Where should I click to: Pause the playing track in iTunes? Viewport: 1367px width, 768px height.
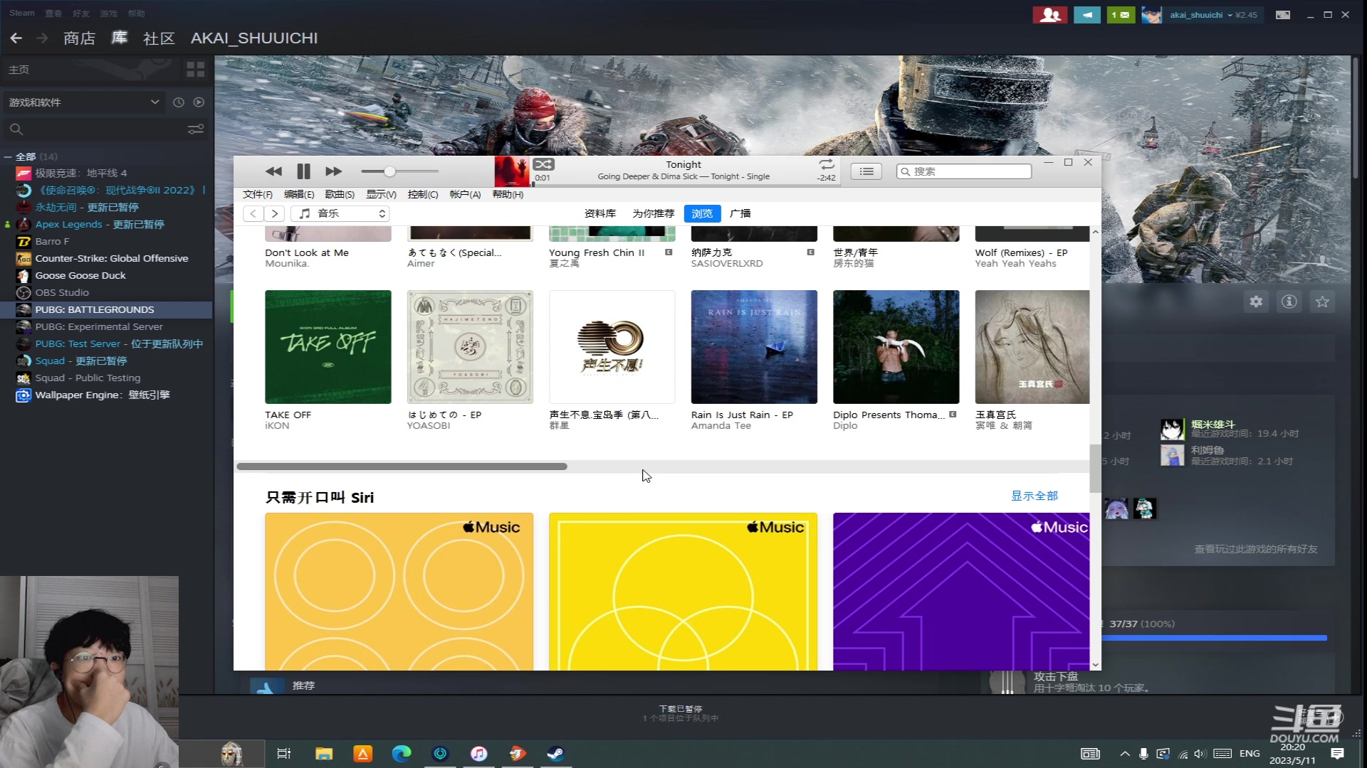[x=303, y=171]
